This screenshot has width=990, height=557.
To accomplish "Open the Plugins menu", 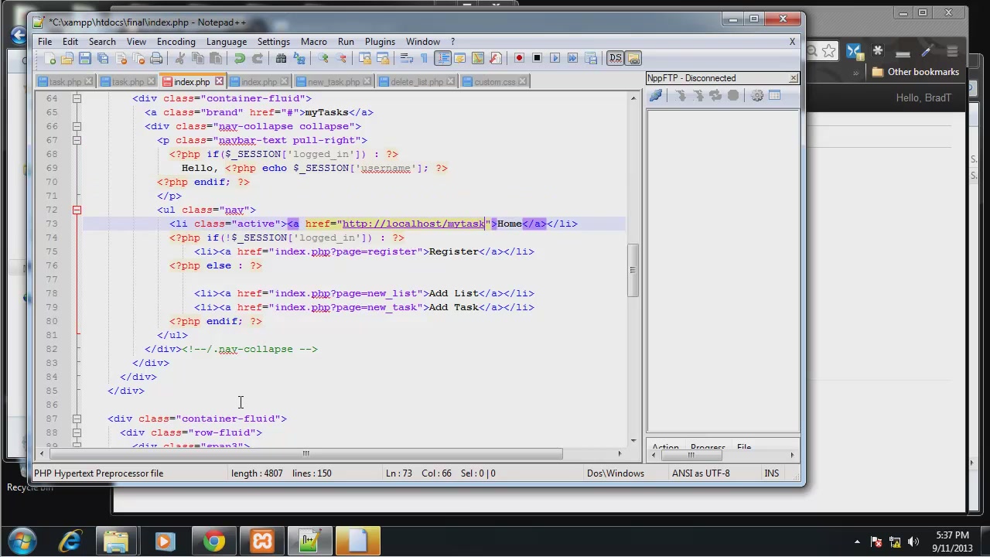I will (380, 42).
